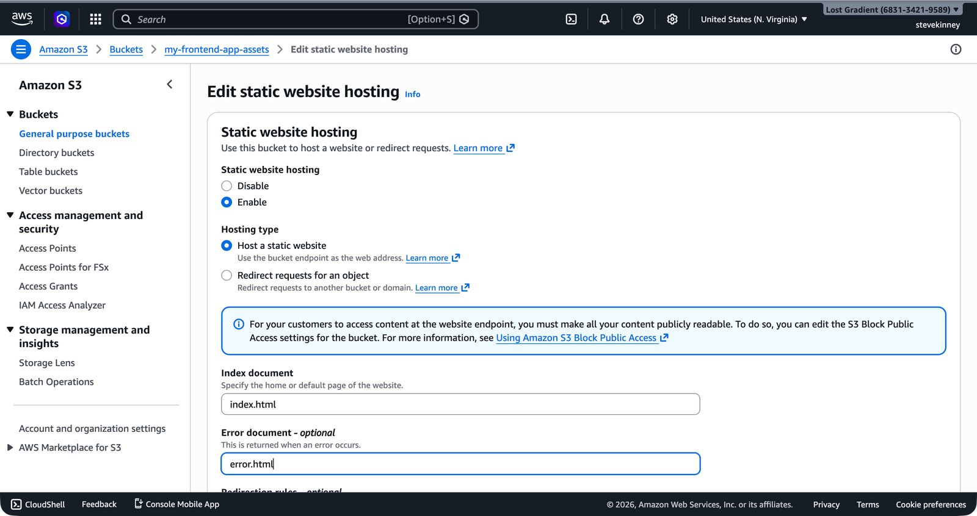Open Privacy link in footer
The width and height of the screenshot is (977, 516).
826,504
